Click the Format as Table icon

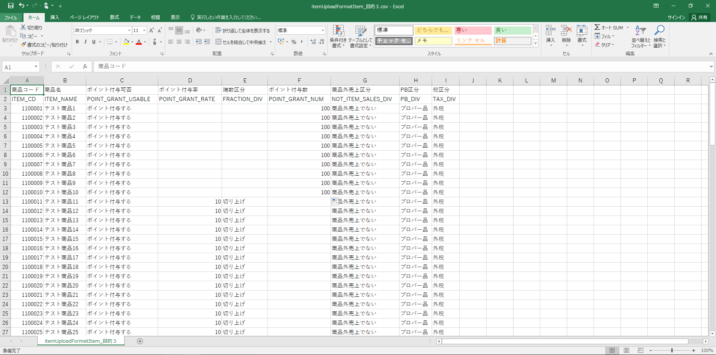(360, 31)
